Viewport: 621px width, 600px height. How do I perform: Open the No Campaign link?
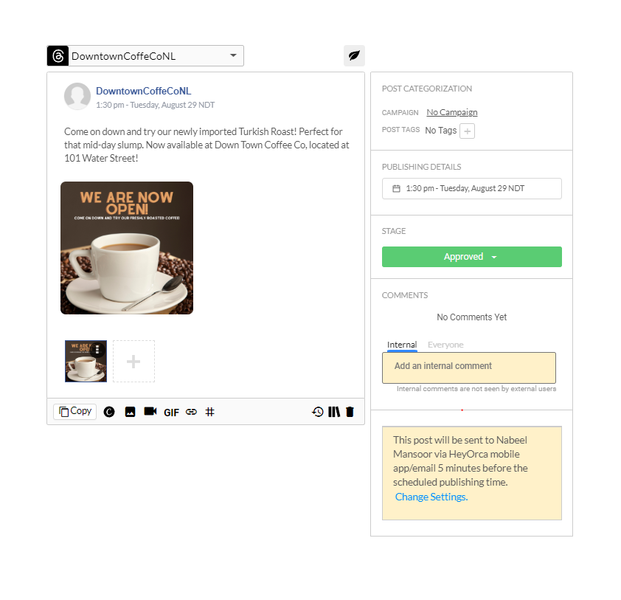(x=452, y=112)
